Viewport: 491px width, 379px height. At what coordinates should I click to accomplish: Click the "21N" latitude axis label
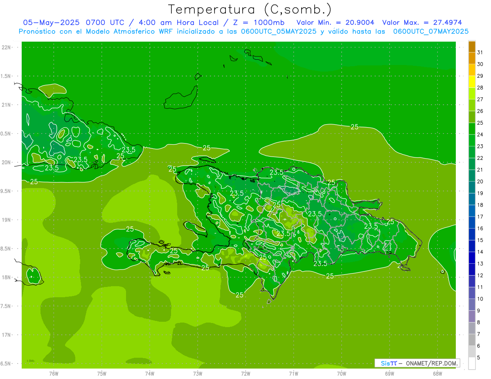(6, 105)
